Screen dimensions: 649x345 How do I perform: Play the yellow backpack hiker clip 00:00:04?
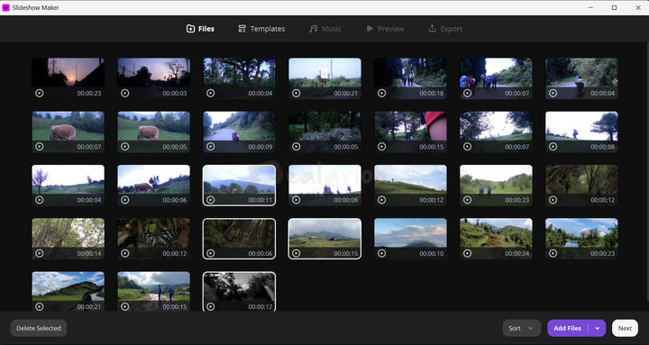coord(553,93)
